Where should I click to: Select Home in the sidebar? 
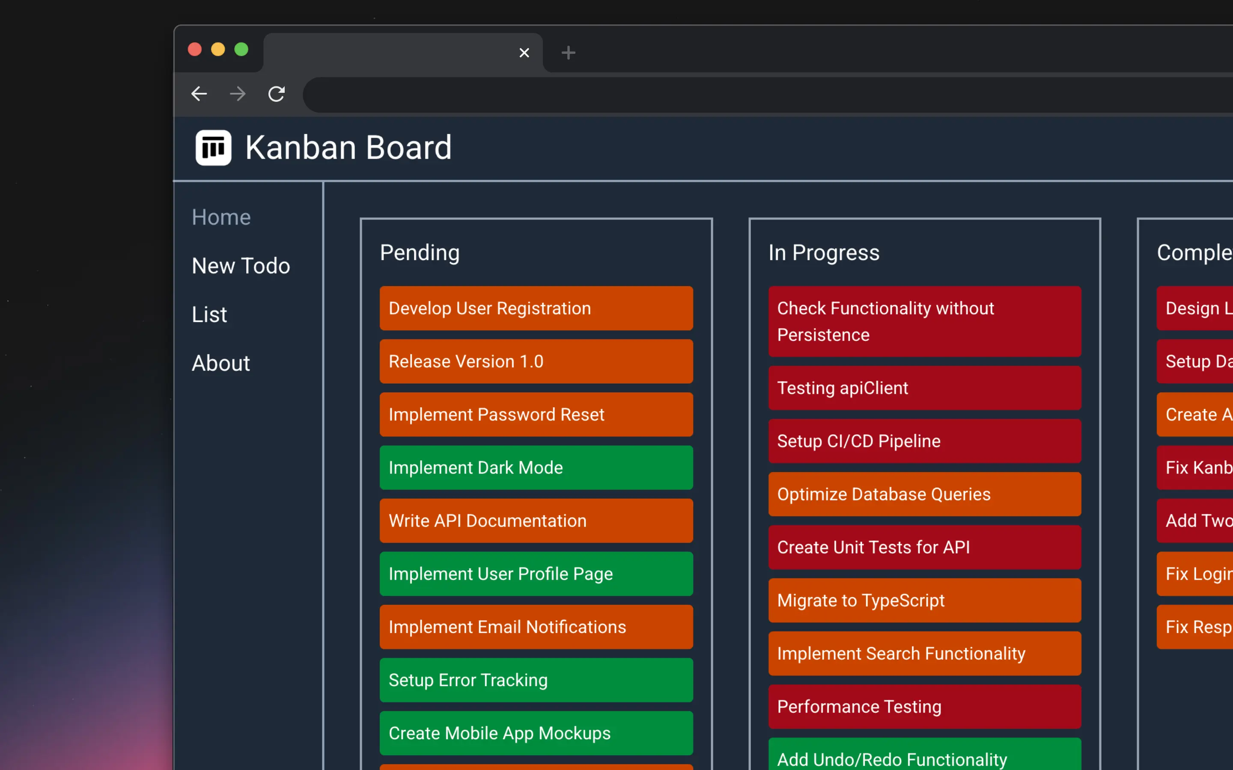coord(220,216)
